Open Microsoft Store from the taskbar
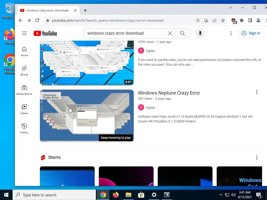The height and width of the screenshot is (200, 267). click(141, 195)
